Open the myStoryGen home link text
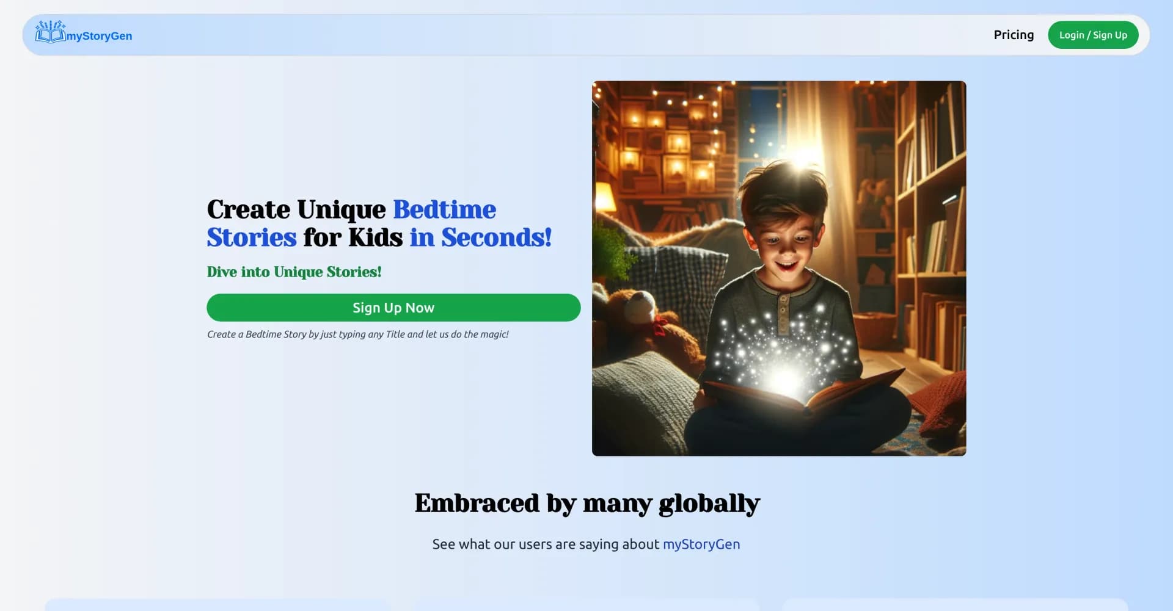Screen dimensions: 1173x611 click(99, 36)
